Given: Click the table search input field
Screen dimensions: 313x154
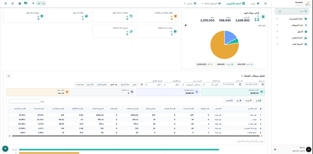Looking at the screenshot, I should (x=24, y=101).
